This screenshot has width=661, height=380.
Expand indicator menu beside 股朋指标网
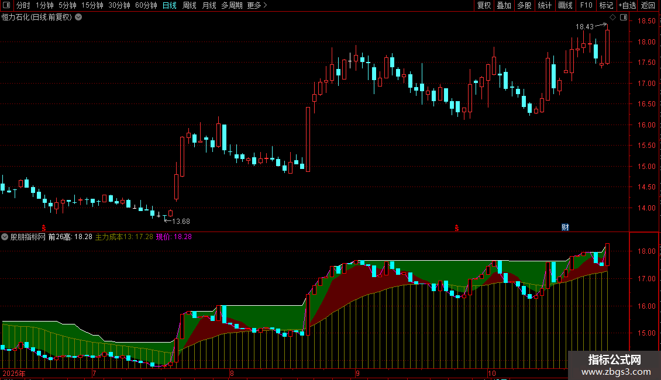pos(5,237)
